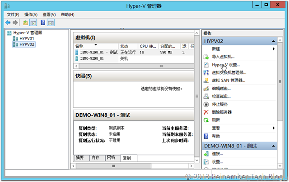Click the bottom horizontal scrollbar right arrow
The height and width of the screenshot is (182, 289).
click(191, 166)
